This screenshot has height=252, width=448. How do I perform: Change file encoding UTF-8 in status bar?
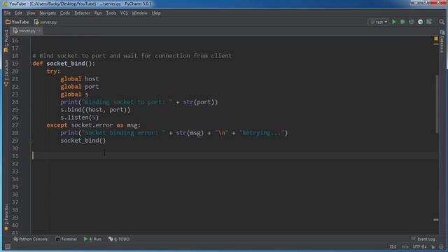pyautogui.click(x=419, y=246)
